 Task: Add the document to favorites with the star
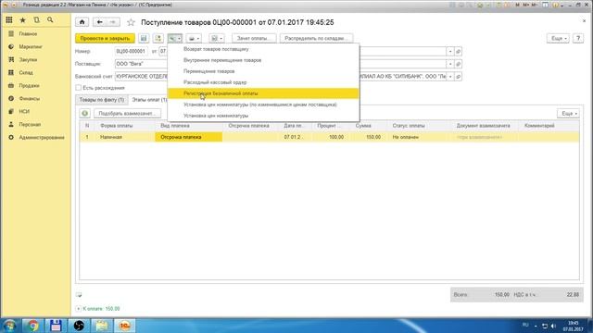(131, 22)
